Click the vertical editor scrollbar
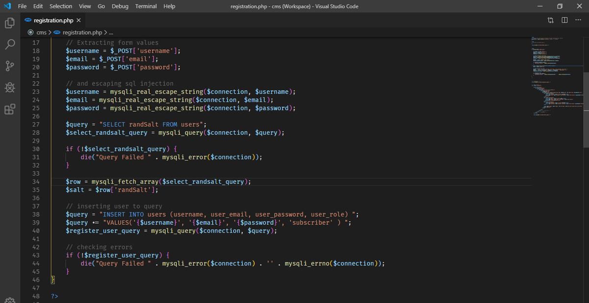The width and height of the screenshot is (589, 303). (x=586, y=109)
